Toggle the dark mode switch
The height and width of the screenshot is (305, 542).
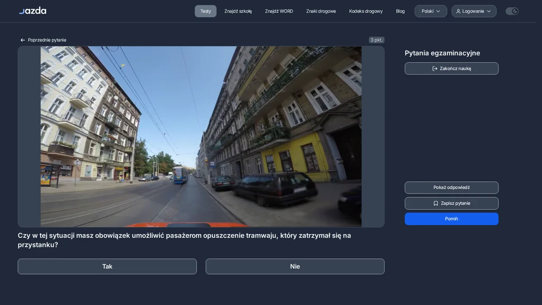coord(512,11)
